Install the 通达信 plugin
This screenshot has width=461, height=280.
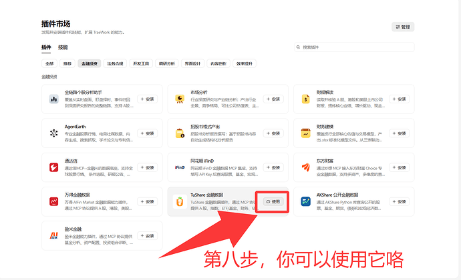pos(147,167)
